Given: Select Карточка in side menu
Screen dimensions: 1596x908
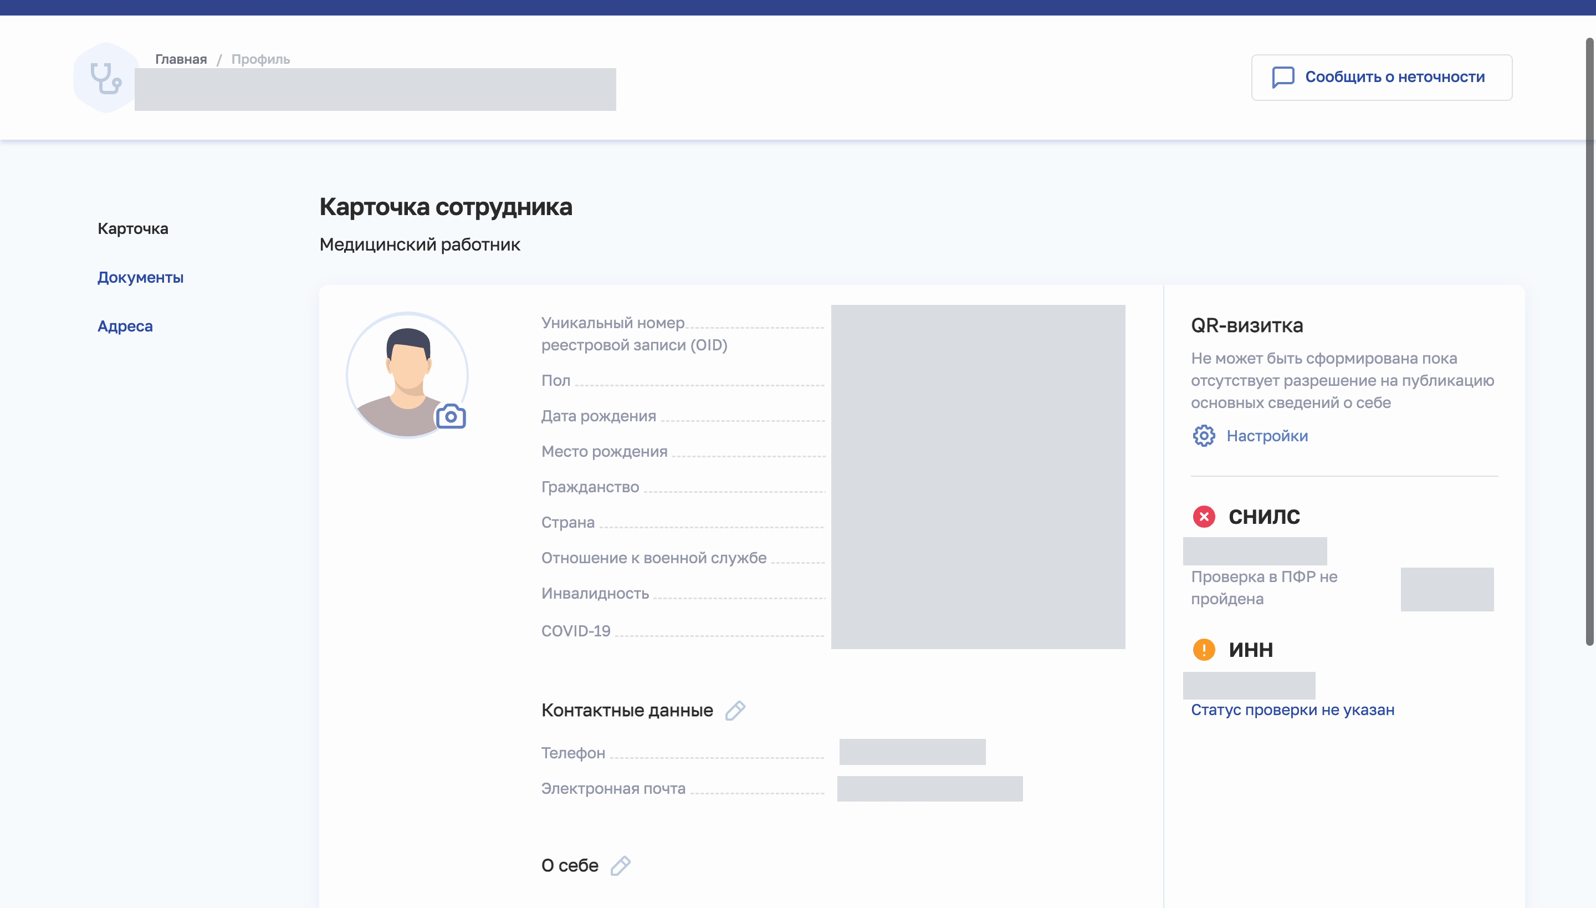Looking at the screenshot, I should (133, 229).
